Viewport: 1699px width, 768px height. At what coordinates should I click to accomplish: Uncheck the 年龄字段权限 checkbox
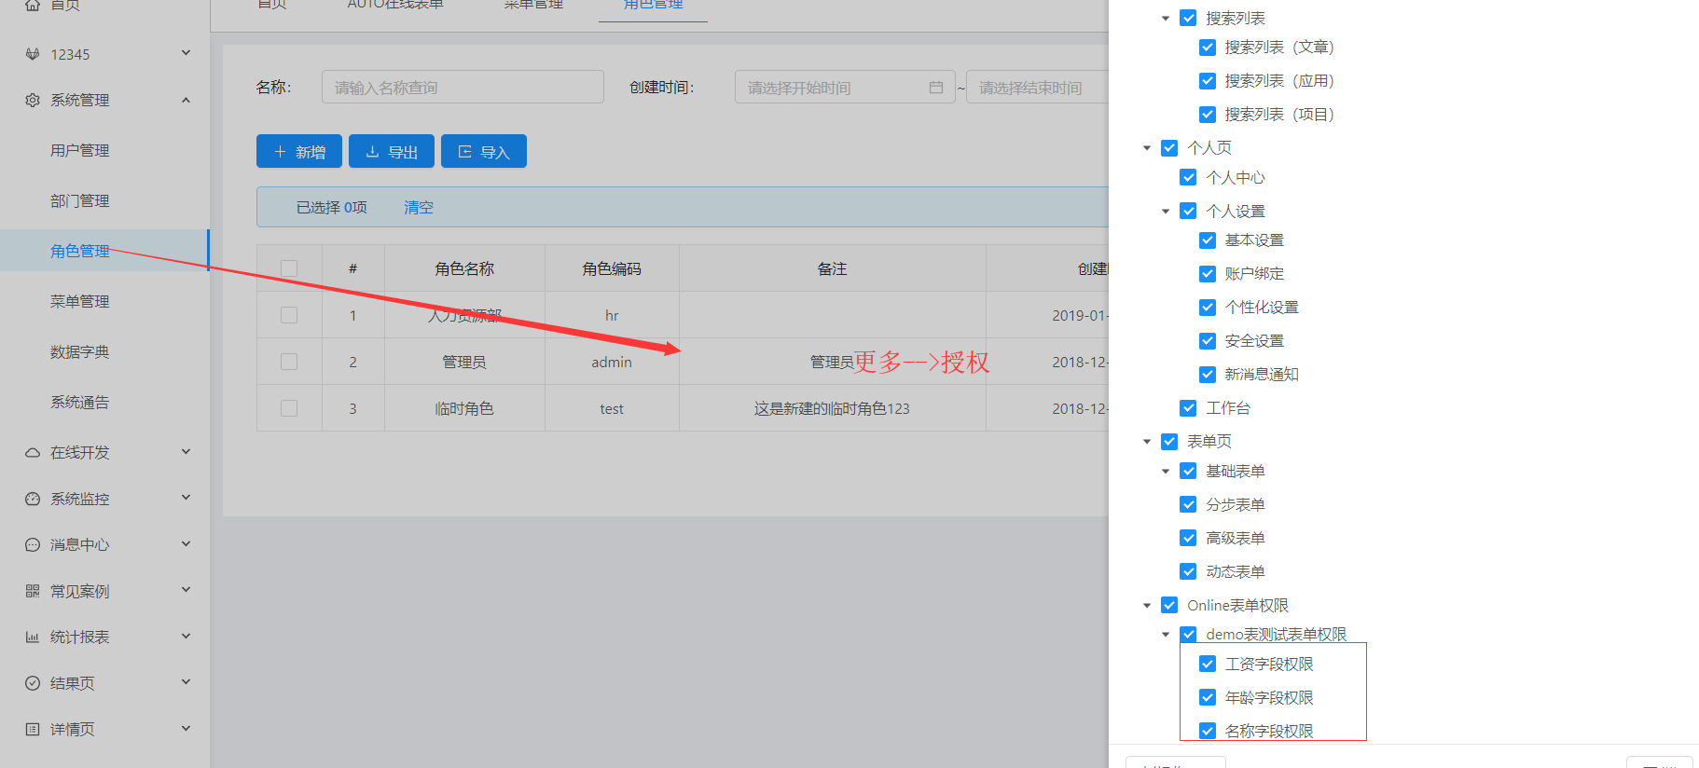click(1208, 697)
